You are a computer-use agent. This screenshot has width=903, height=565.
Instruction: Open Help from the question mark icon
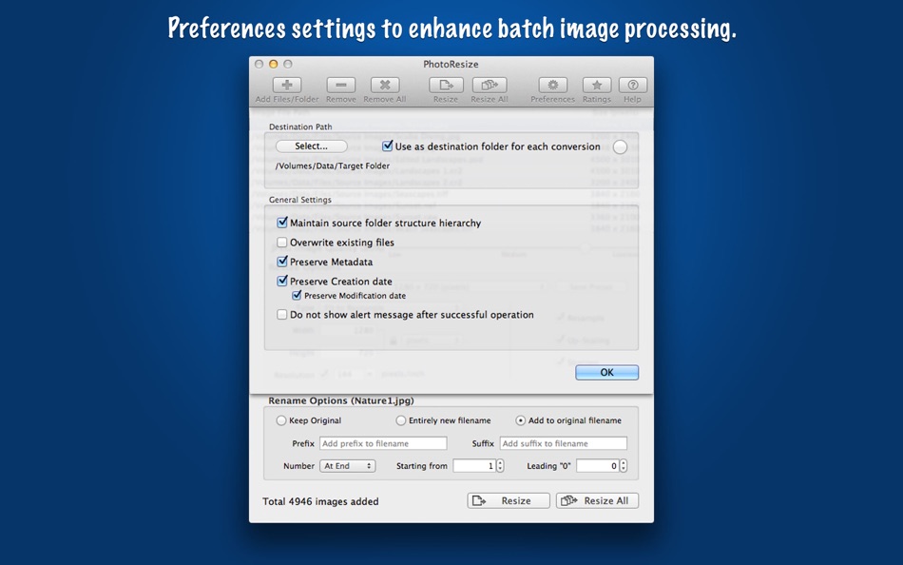632,86
